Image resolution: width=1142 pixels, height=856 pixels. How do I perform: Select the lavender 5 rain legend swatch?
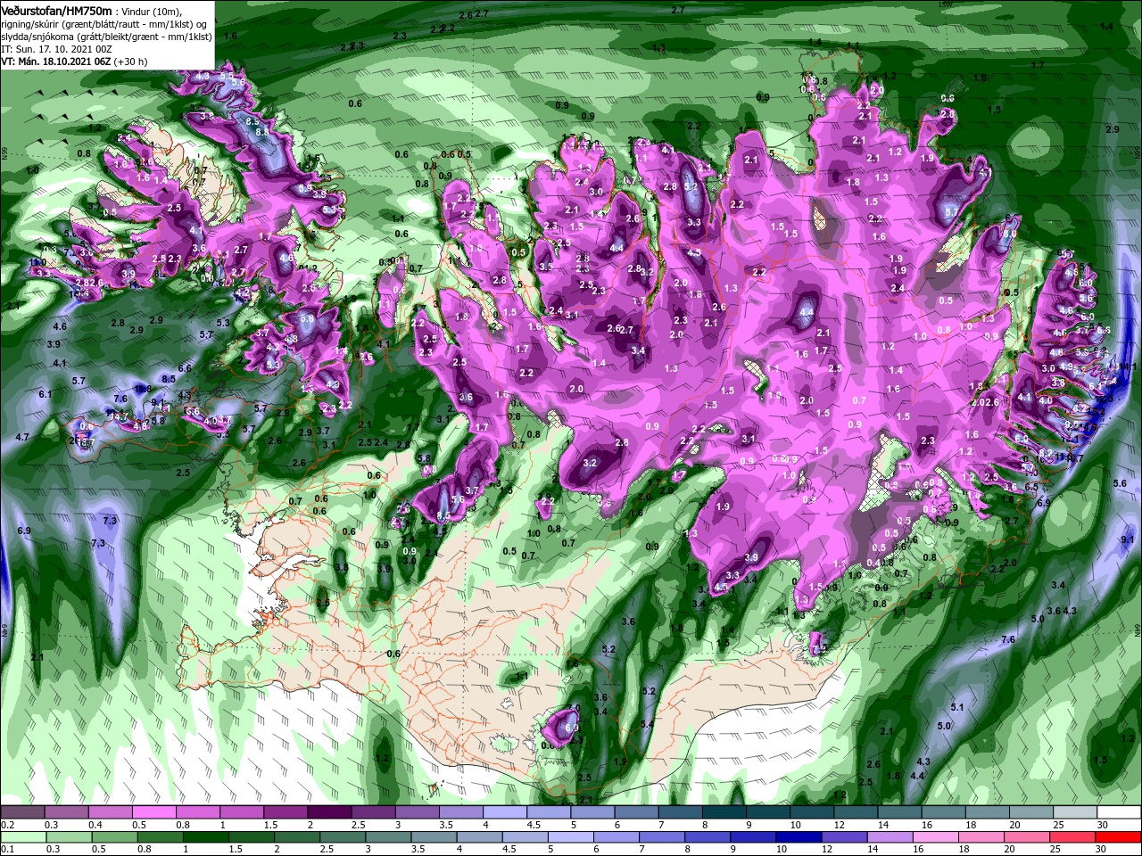[x=571, y=837]
